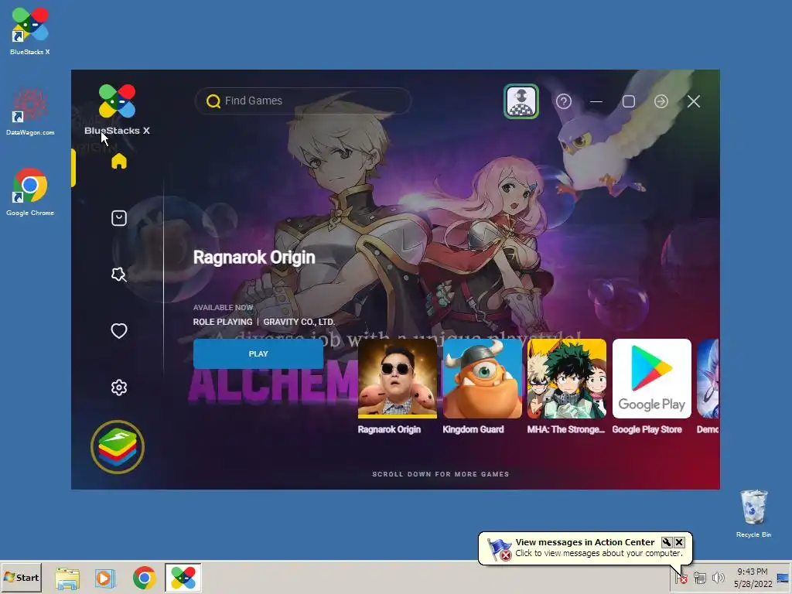Open the Recycle Bin on desktop

tap(753, 514)
